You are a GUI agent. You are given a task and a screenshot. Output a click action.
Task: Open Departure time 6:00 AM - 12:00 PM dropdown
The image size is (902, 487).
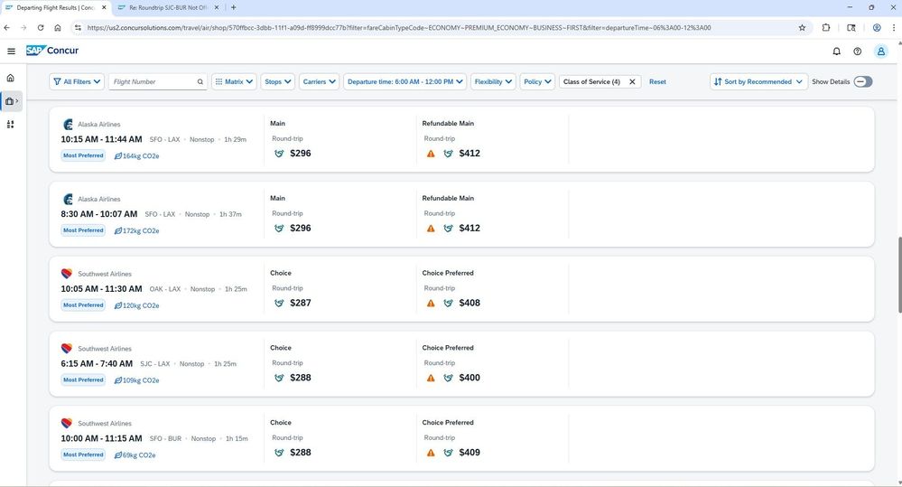405,81
